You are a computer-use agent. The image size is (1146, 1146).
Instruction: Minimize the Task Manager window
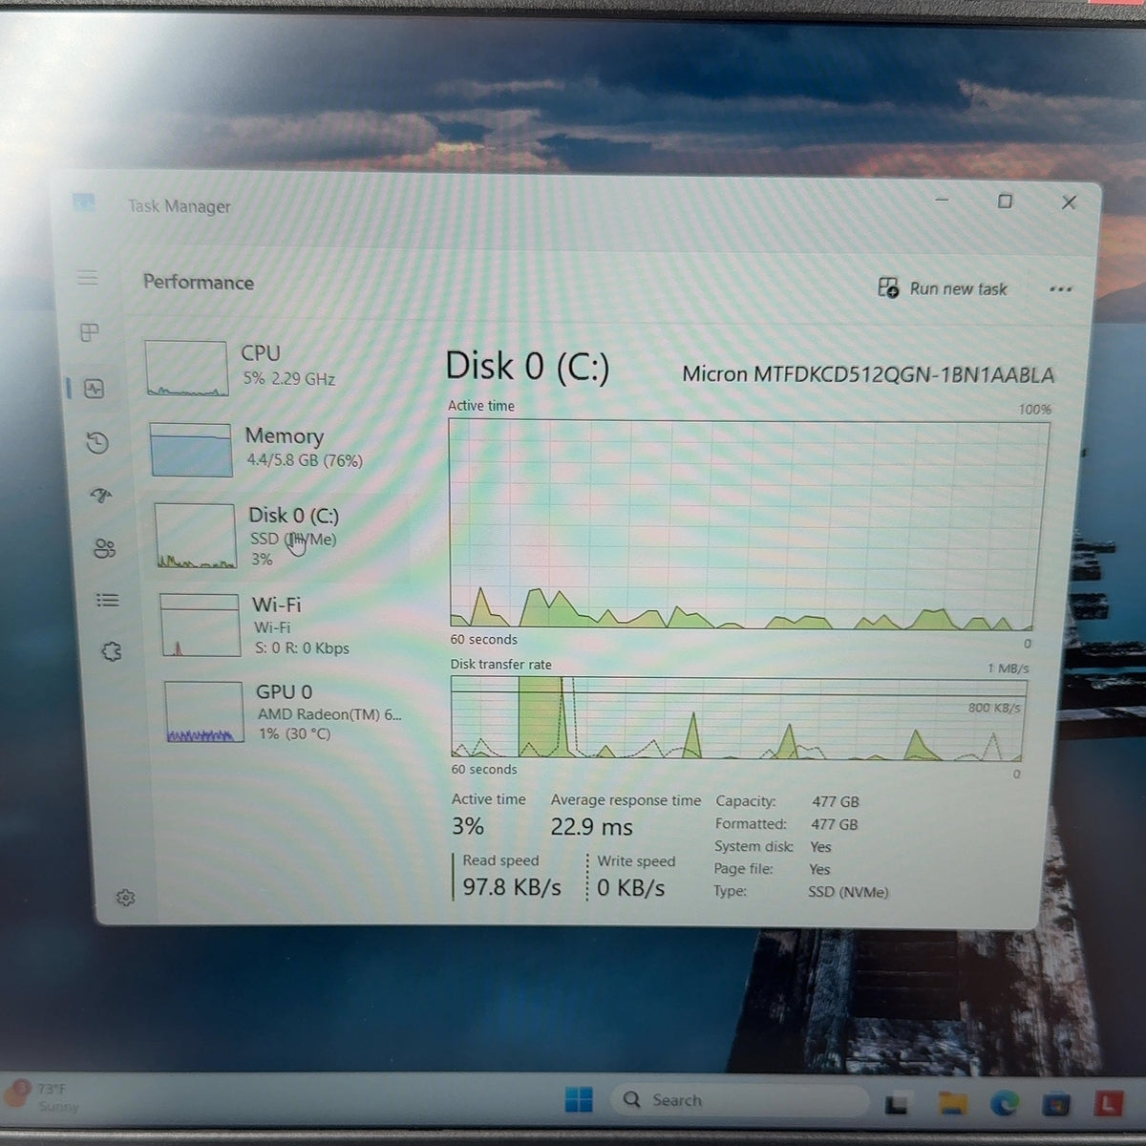point(942,200)
